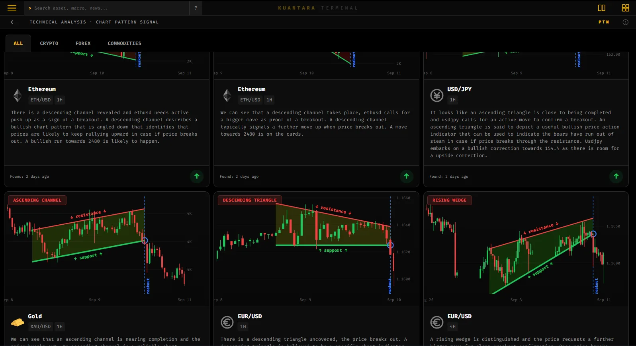Open the EUR/USD descending triangle chart
Screen dimensions: 636x346
316,249
